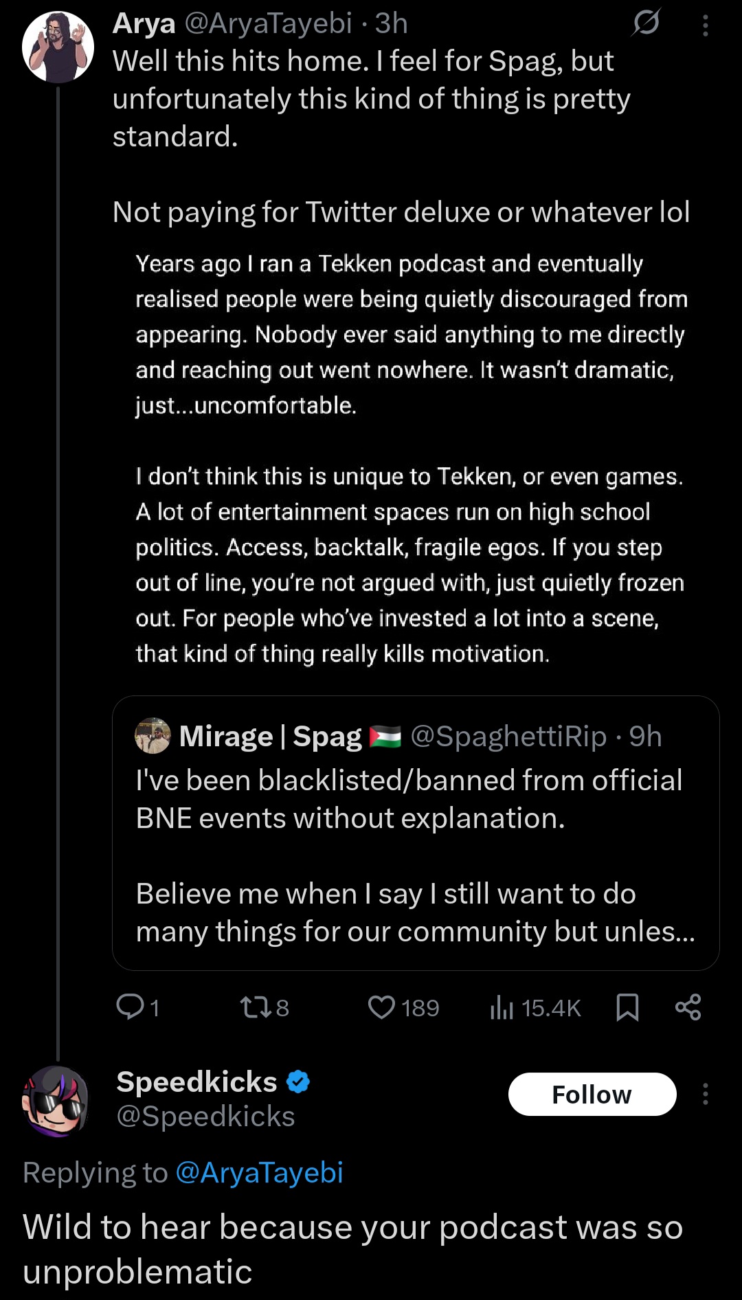742x1300 pixels.
Task: Open the reply icon on Arya's tweet
Action: (x=130, y=1007)
